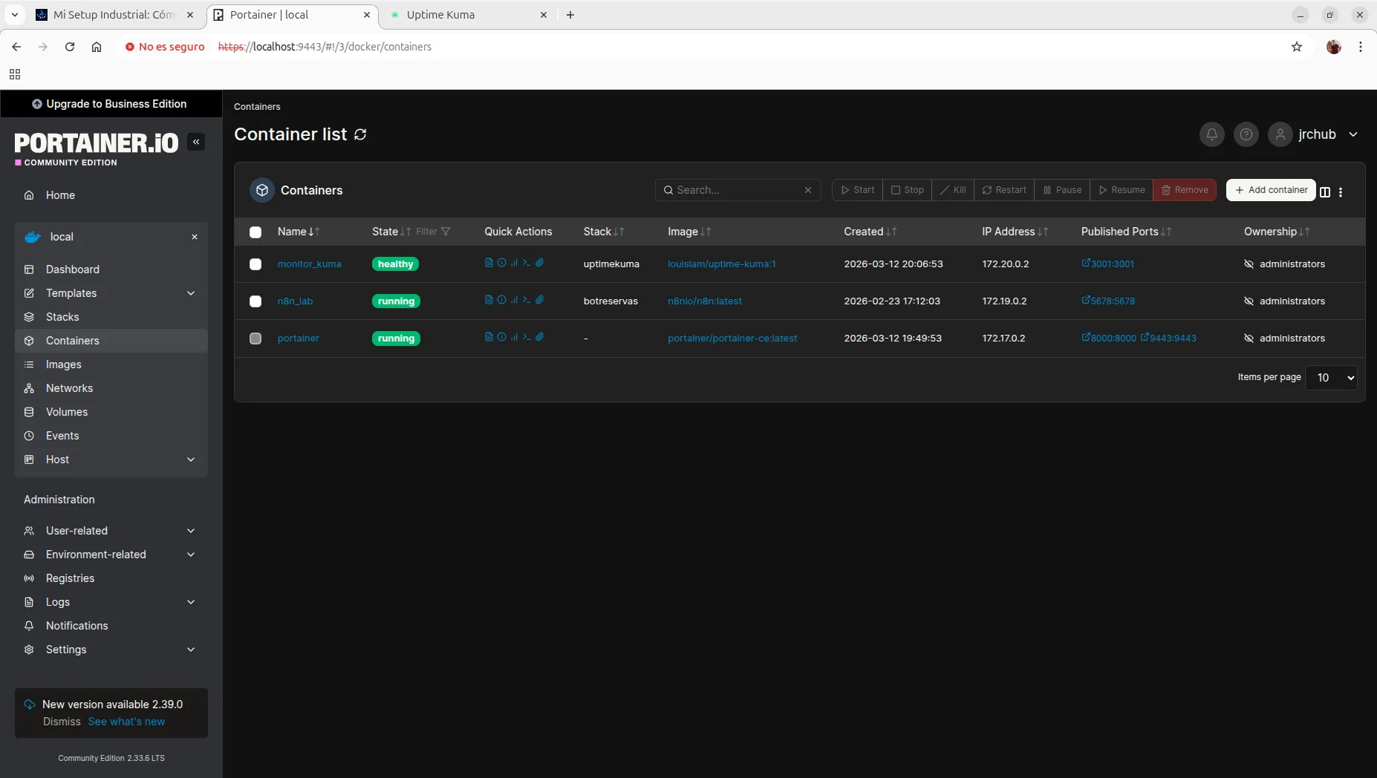Refresh the container list icon
The height and width of the screenshot is (778, 1377).
(x=360, y=134)
